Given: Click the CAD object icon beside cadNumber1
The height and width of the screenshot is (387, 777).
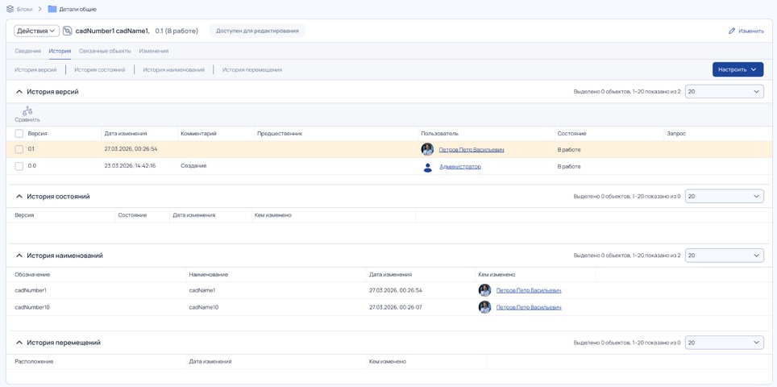Looking at the screenshot, I should coord(68,31).
